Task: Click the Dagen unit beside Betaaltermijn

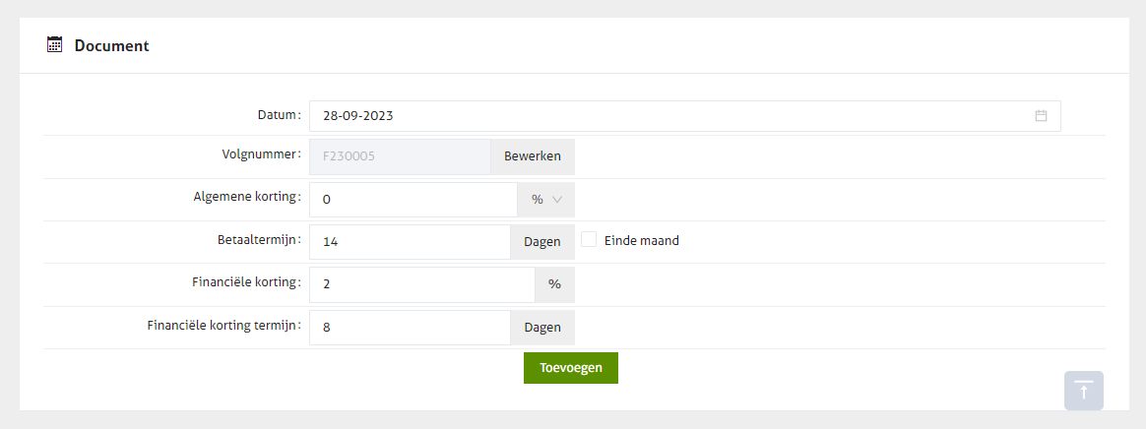Action: click(x=541, y=242)
